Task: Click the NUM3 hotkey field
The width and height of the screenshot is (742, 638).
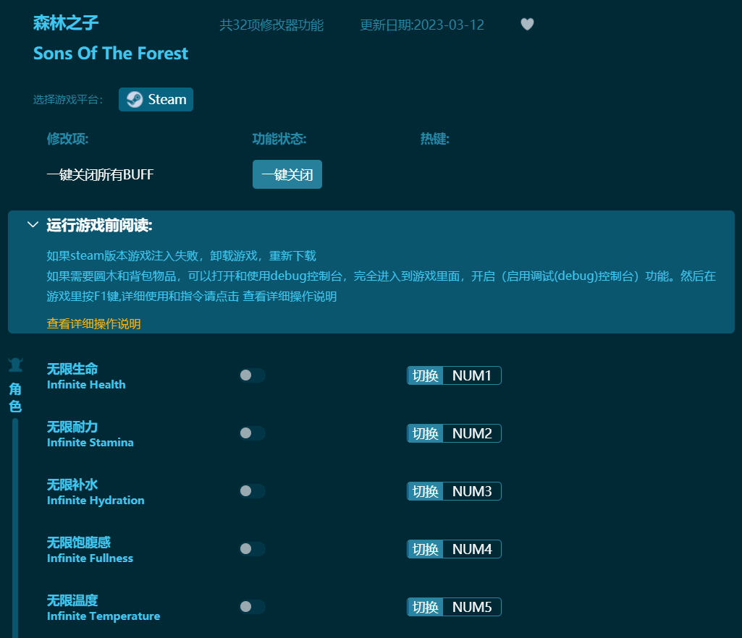Action: coord(472,491)
